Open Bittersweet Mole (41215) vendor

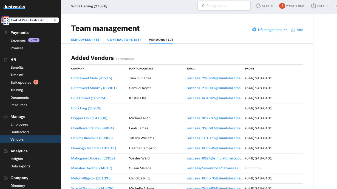pyautogui.click(x=92, y=78)
